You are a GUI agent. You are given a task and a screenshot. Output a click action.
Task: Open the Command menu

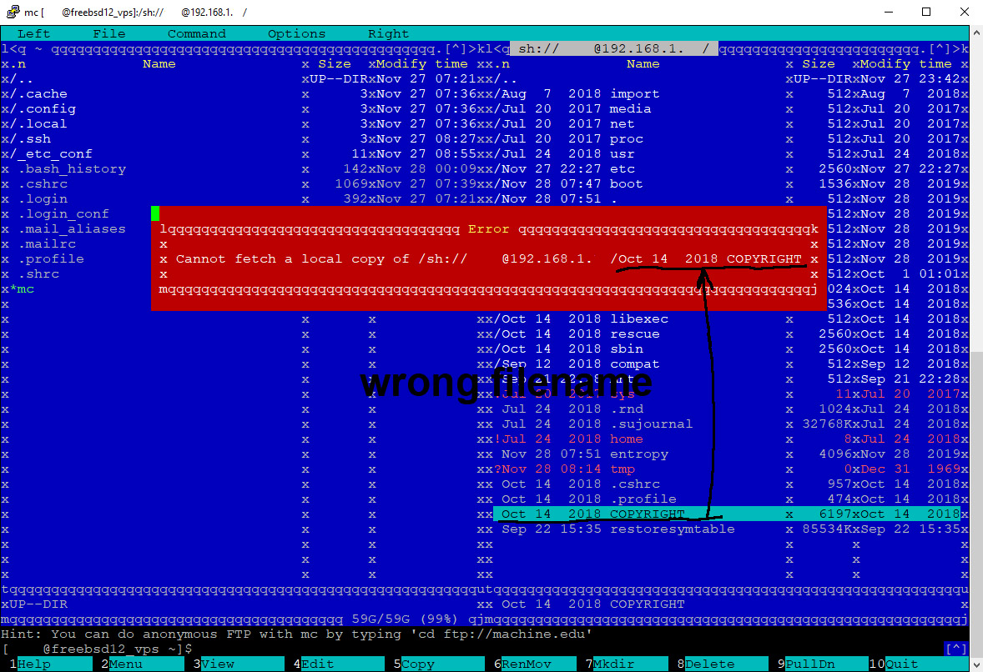tap(196, 34)
